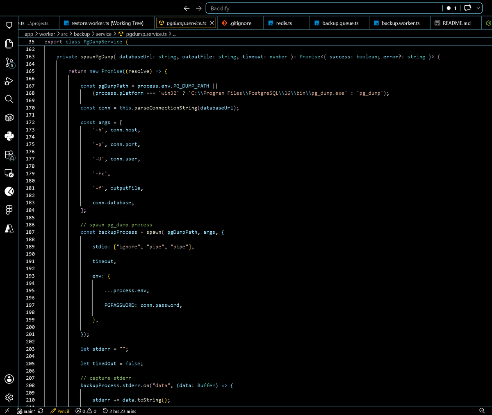Click line number 187 in the gutter
492x415 pixels.
tap(30, 232)
